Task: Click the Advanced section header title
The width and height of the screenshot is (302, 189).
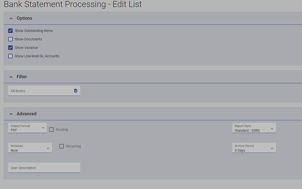Action: [x=26, y=114]
